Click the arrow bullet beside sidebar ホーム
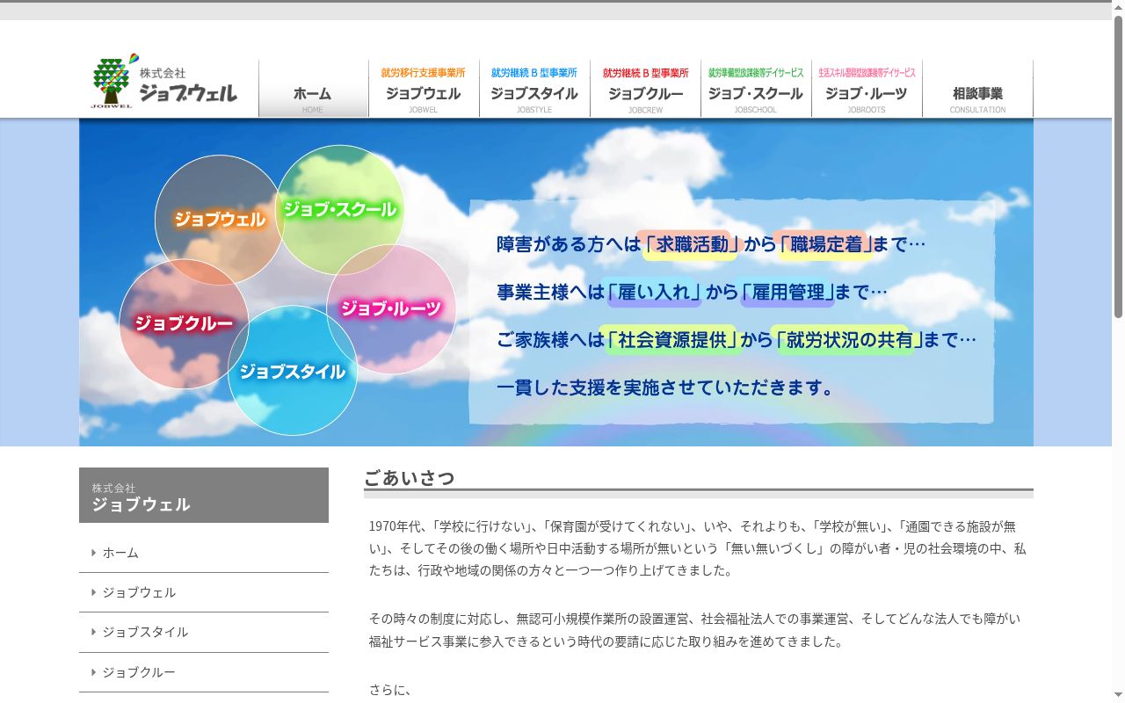The image size is (1125, 703). pos(93,553)
